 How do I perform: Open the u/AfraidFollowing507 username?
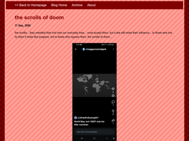click(88, 118)
